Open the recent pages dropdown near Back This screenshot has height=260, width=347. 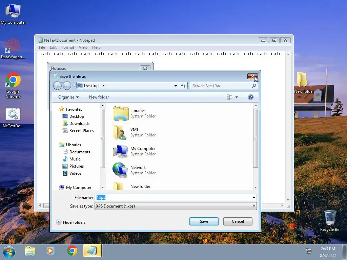(74, 86)
